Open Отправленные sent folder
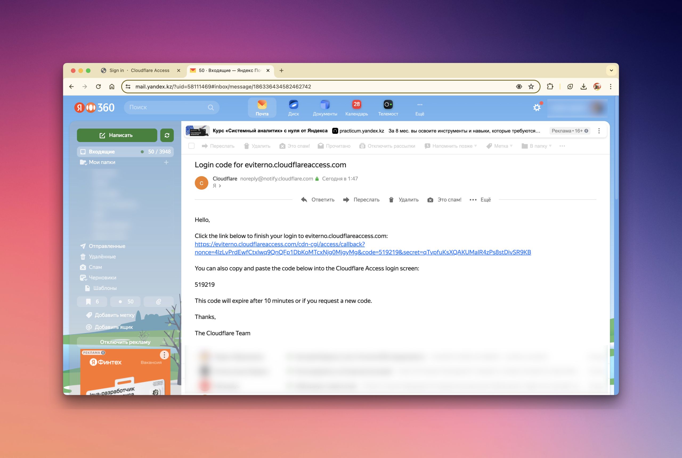Viewport: 682px width, 458px height. [x=107, y=246]
